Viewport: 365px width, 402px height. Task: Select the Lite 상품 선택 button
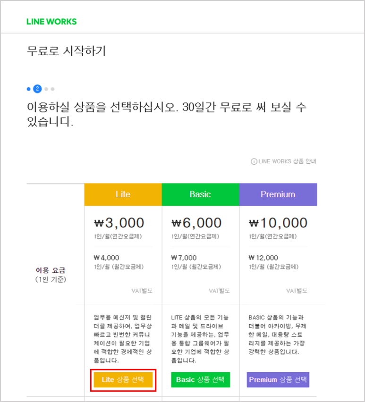[123, 380]
